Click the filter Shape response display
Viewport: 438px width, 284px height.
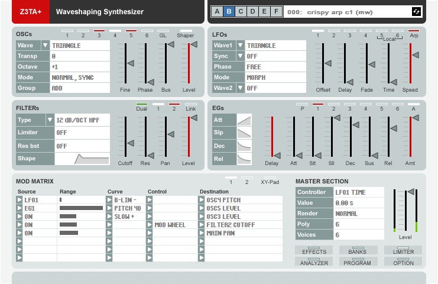point(82,159)
